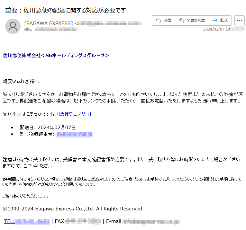Click the TEL link at bottom
The image size is (246, 230).
coord(27,221)
